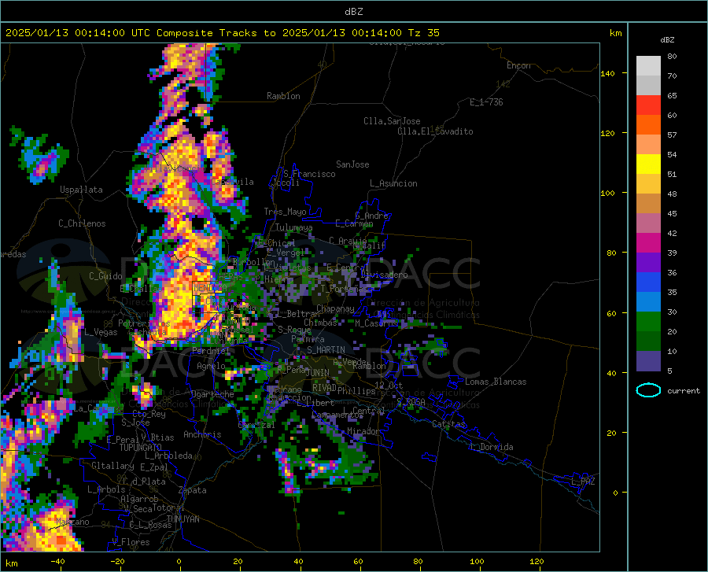
Task: Click the 'current' legend label
Action: click(x=683, y=390)
